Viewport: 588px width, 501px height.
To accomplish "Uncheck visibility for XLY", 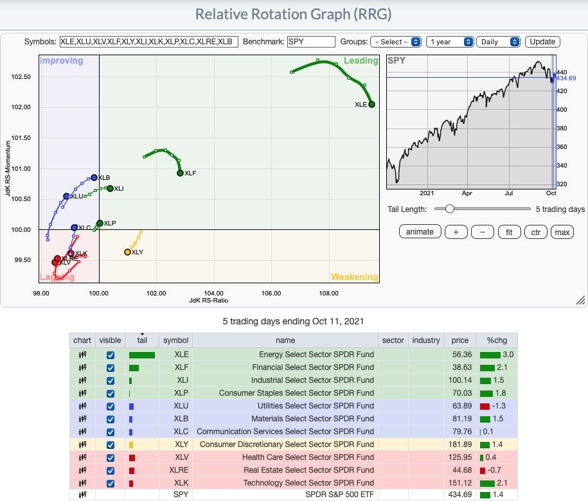I will (x=111, y=444).
